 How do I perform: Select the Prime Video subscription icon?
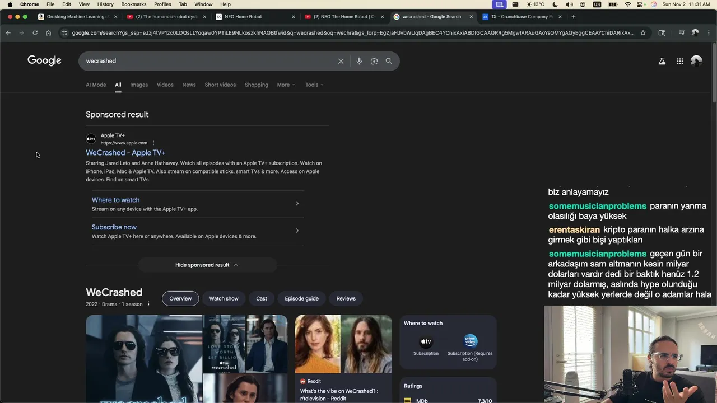pyautogui.click(x=471, y=341)
